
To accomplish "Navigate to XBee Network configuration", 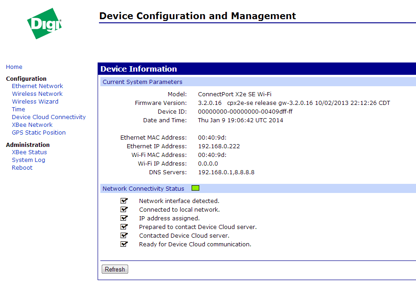I will pos(32,125).
